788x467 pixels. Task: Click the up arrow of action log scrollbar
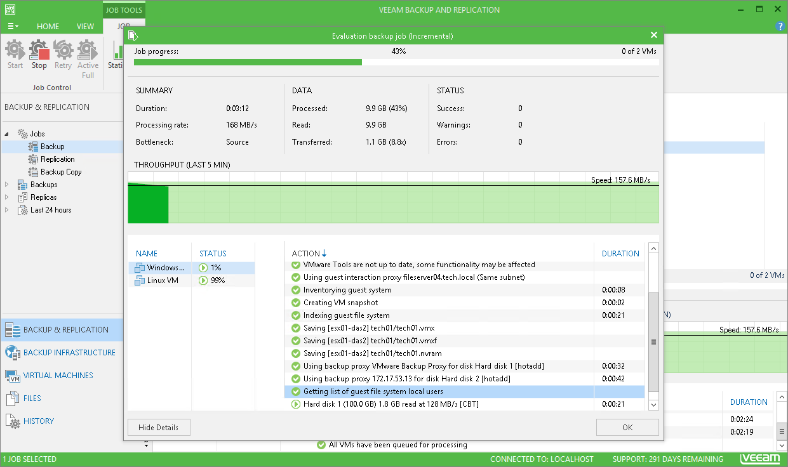pos(653,248)
